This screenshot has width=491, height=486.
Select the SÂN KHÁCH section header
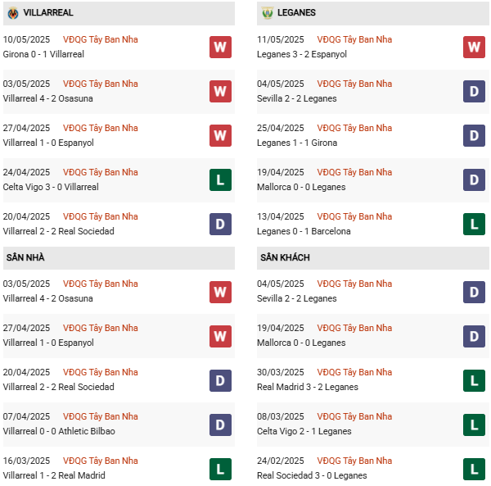tap(373, 257)
